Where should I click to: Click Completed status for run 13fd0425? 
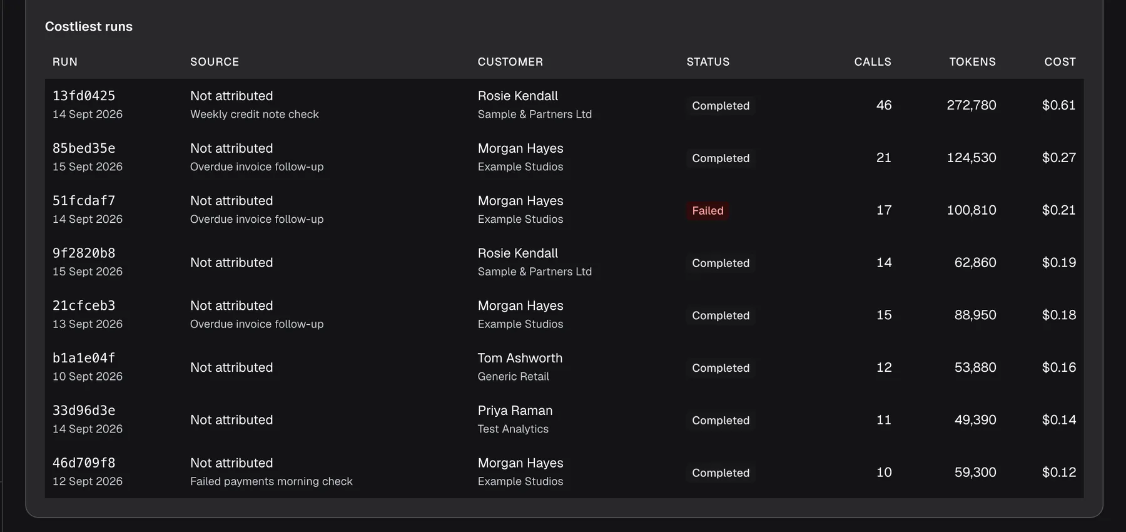721,106
